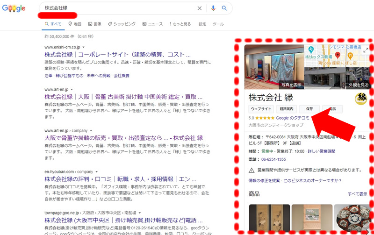Click the 経路案内 directions button
This screenshot has height=235, width=374.
[x=287, y=109]
